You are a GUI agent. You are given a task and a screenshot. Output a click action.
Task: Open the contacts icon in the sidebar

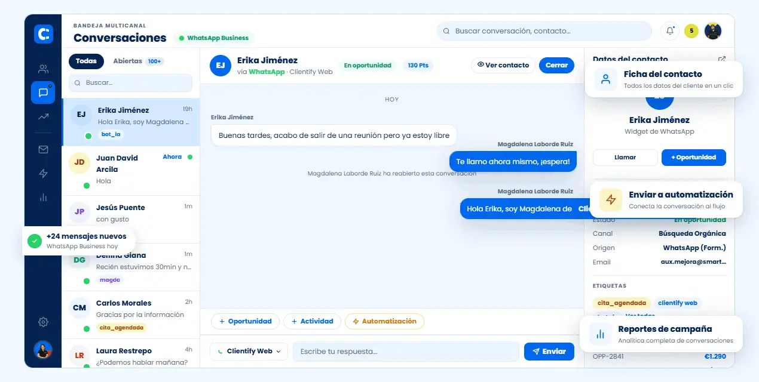[x=43, y=69]
